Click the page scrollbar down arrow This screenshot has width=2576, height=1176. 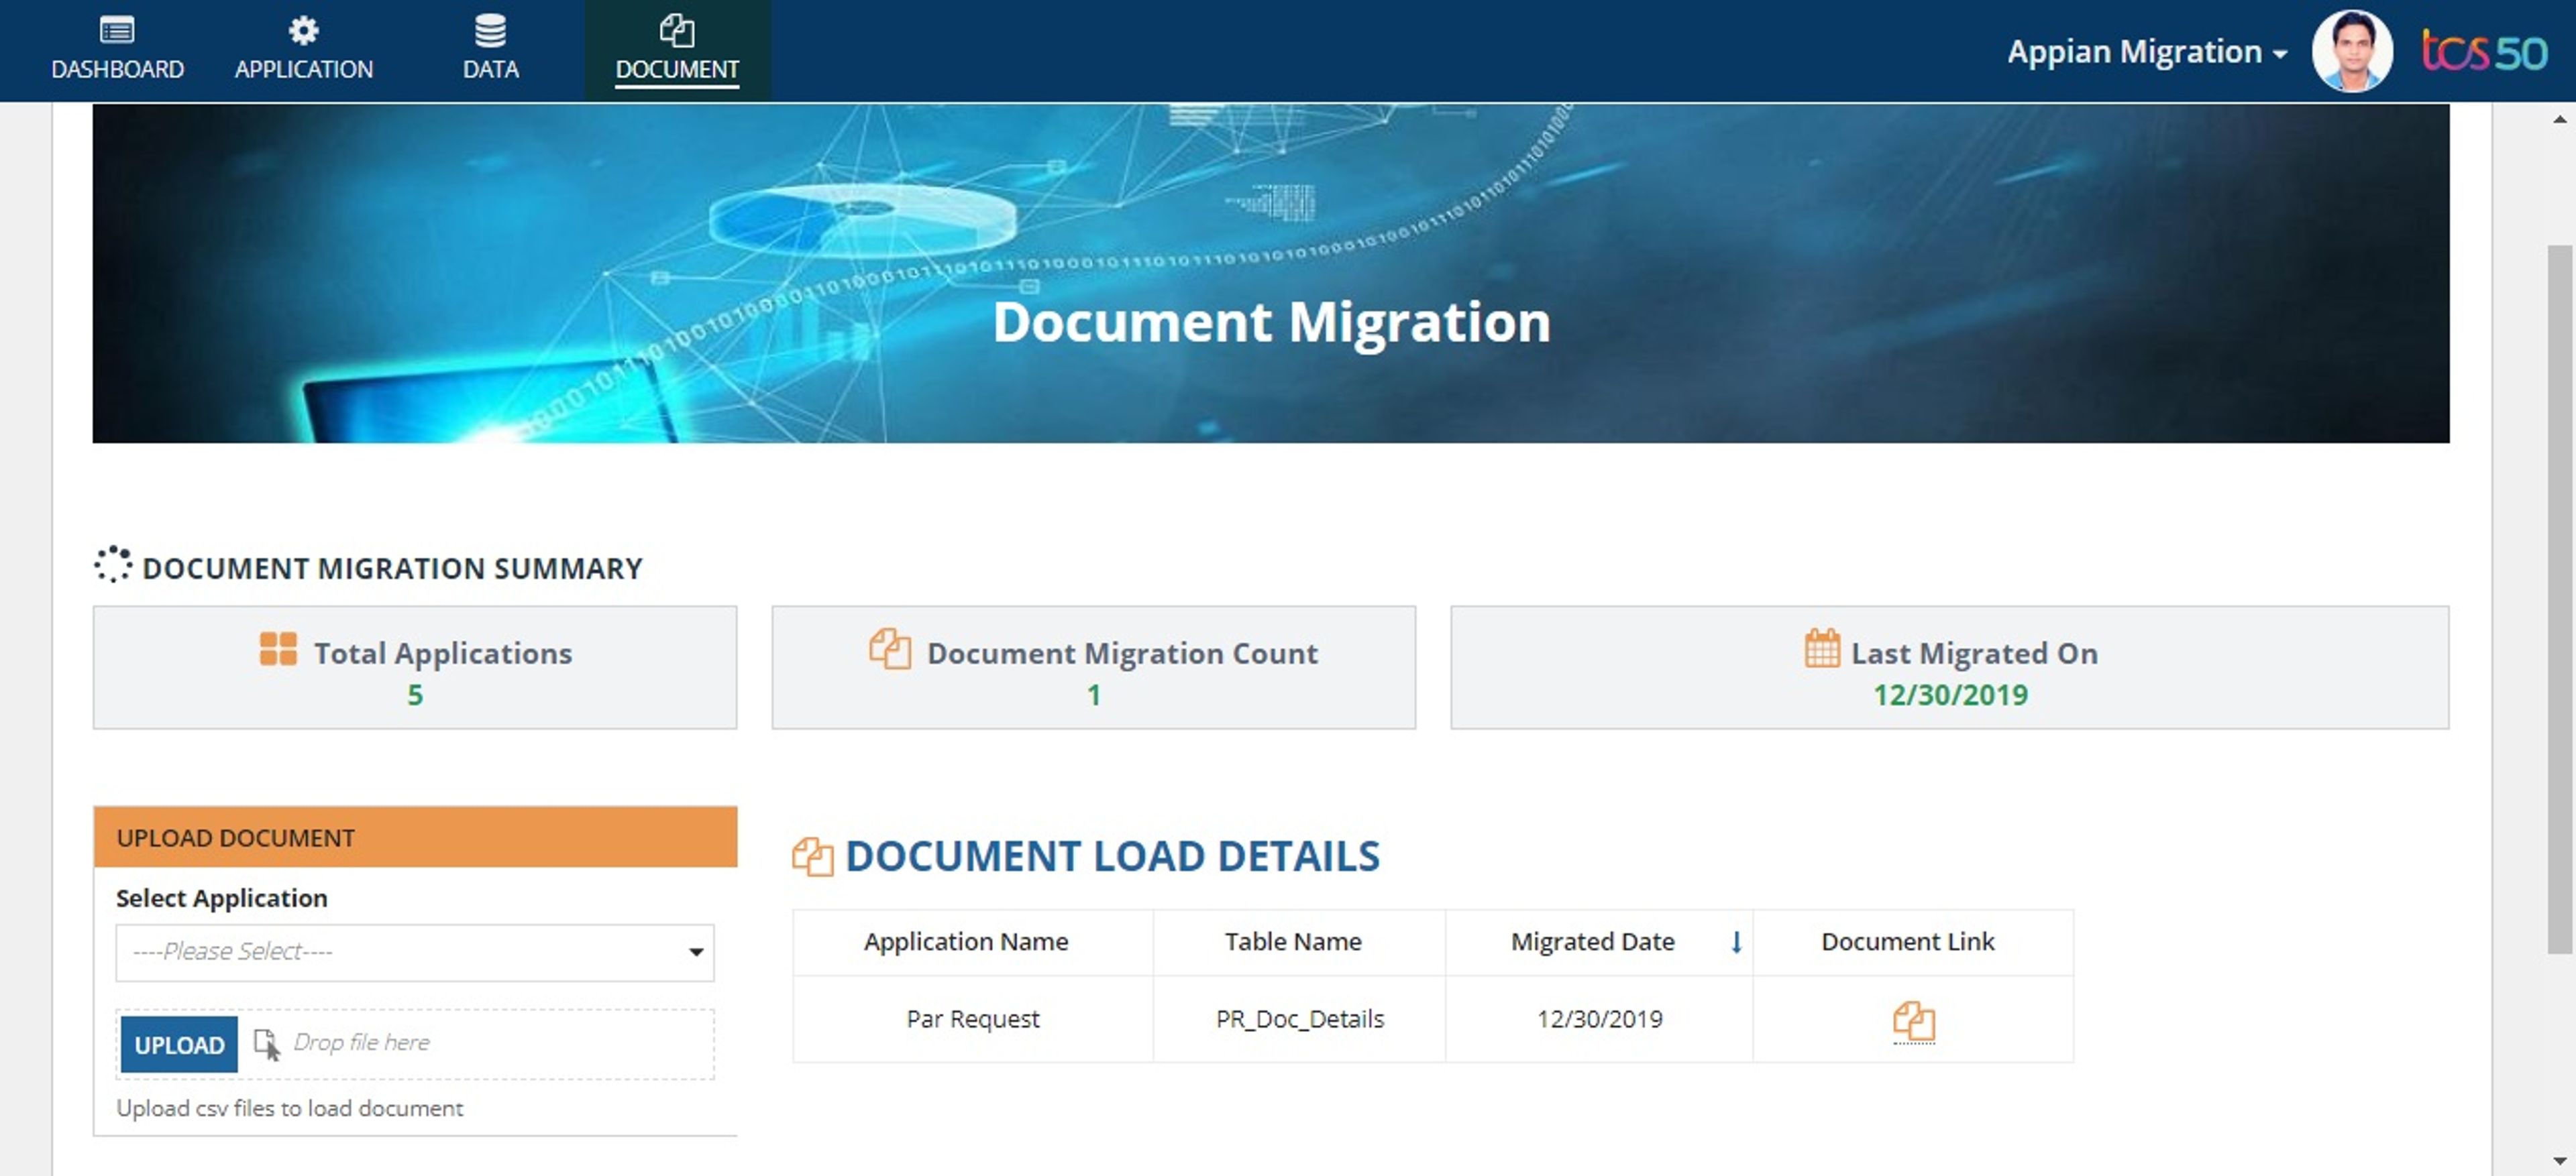pos(2559,1160)
